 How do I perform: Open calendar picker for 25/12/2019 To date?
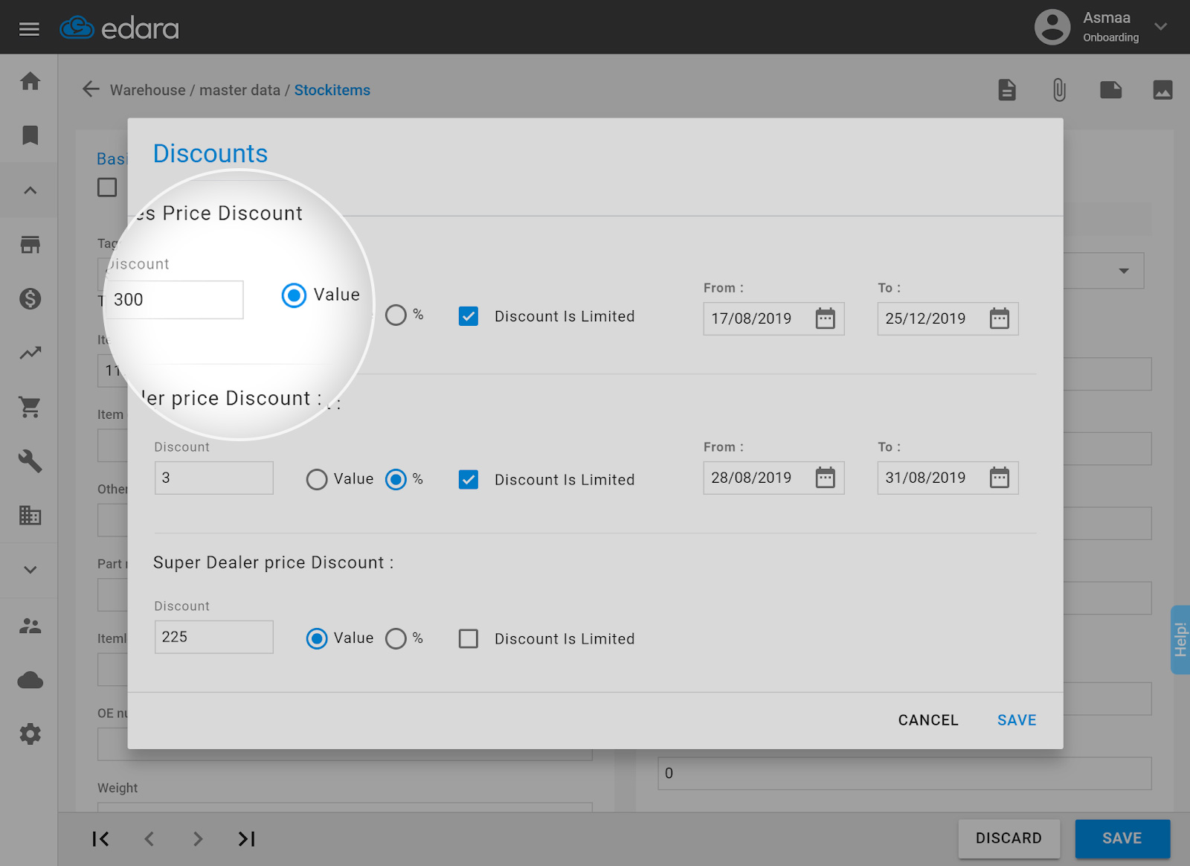coord(999,318)
